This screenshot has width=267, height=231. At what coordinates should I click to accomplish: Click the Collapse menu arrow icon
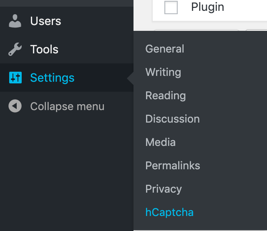[15, 106]
